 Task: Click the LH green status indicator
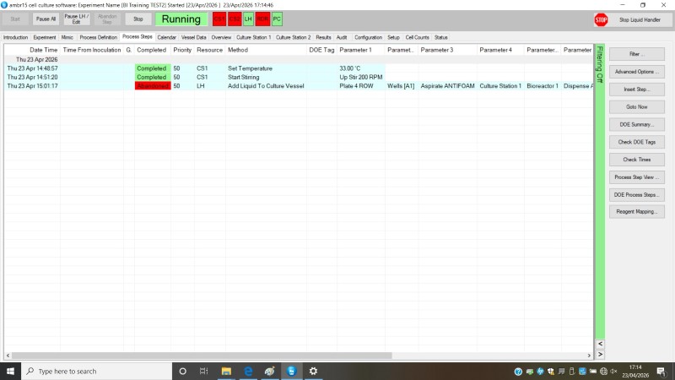pyautogui.click(x=248, y=19)
